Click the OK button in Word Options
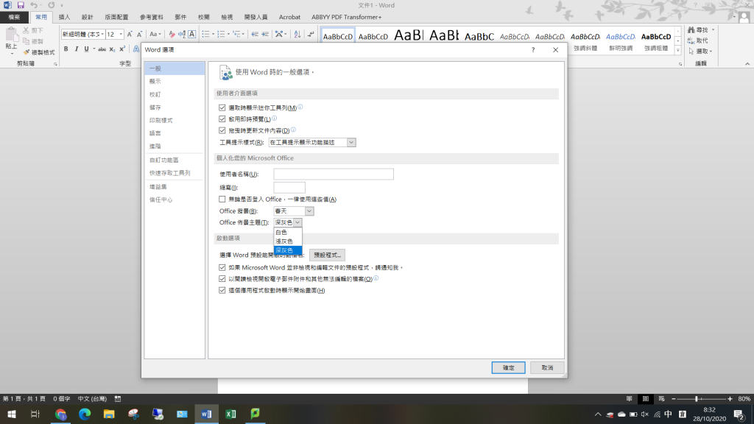This screenshot has width=754, height=424. [x=508, y=368]
